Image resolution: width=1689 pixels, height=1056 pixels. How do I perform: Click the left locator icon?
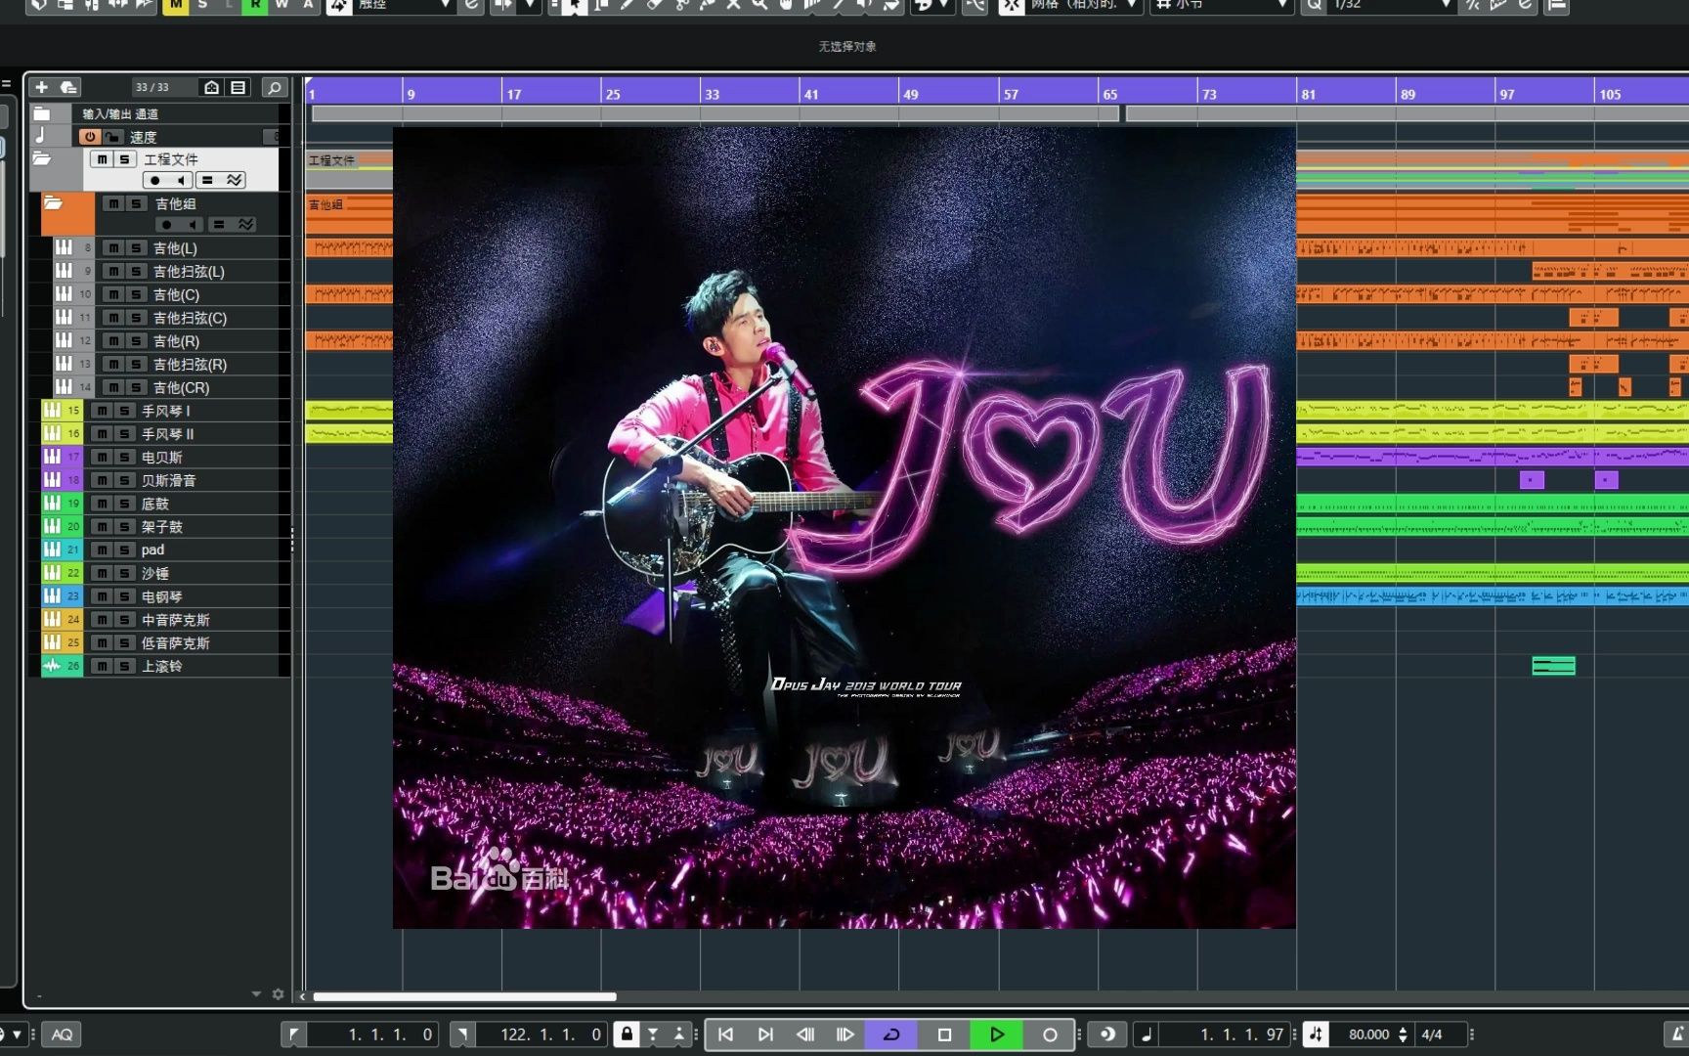(294, 1034)
